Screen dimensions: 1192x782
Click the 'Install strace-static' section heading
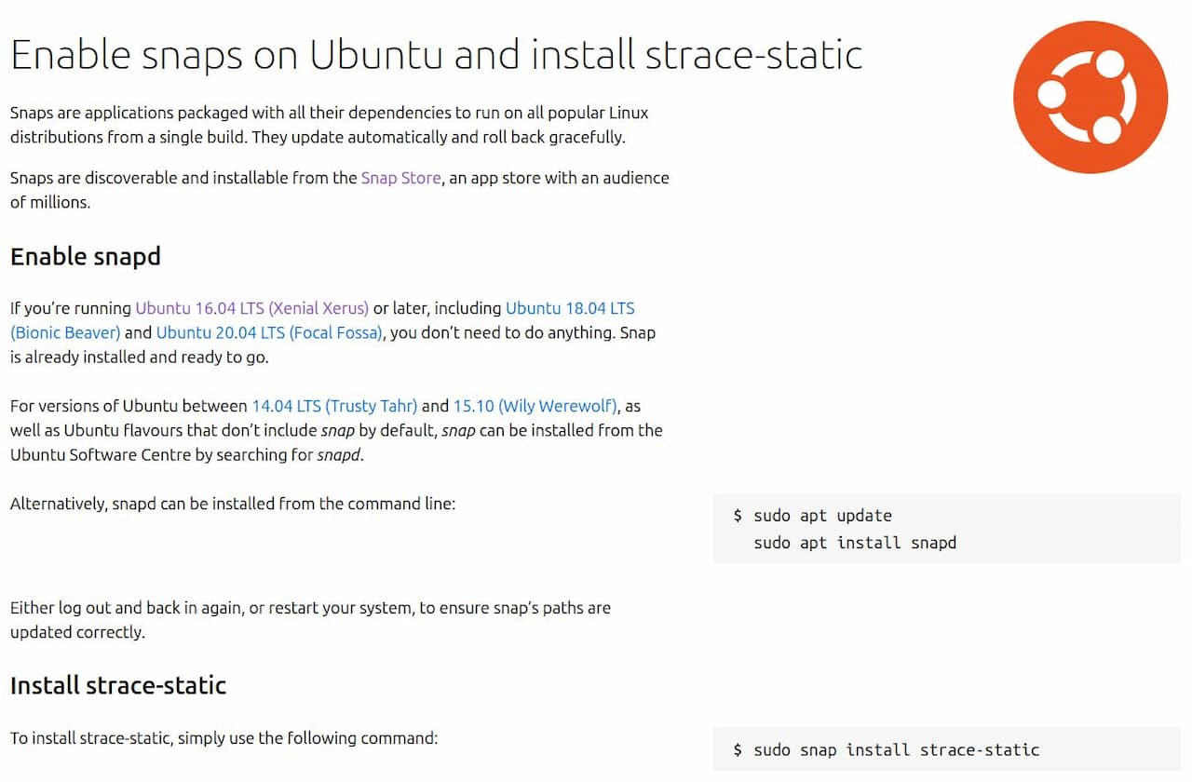point(118,686)
